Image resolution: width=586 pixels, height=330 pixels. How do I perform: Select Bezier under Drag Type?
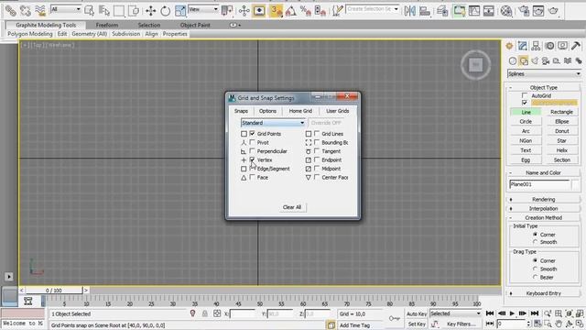(535, 277)
